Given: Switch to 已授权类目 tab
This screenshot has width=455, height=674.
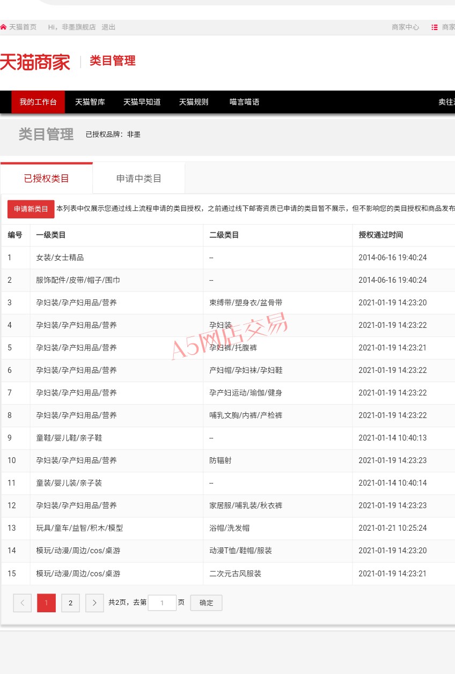Looking at the screenshot, I should tap(47, 178).
